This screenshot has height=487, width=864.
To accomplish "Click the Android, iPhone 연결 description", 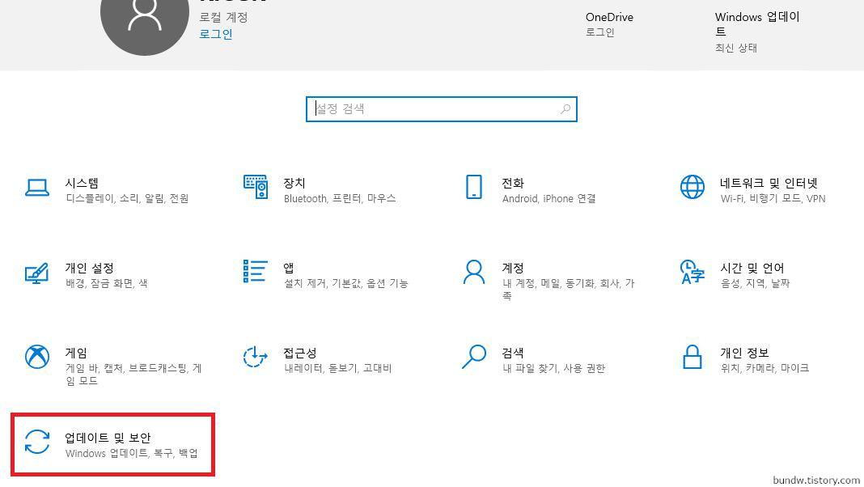I will (x=548, y=198).
